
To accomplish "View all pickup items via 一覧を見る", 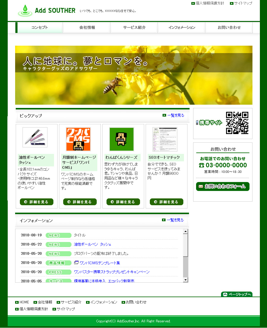I will click(x=175, y=115).
